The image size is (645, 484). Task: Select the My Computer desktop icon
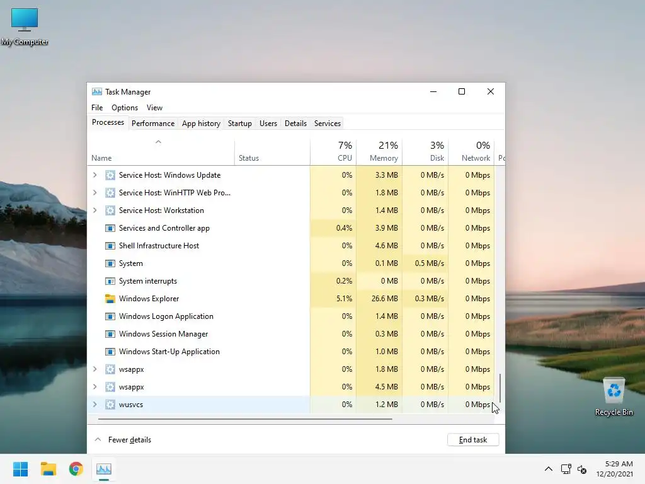point(25,26)
